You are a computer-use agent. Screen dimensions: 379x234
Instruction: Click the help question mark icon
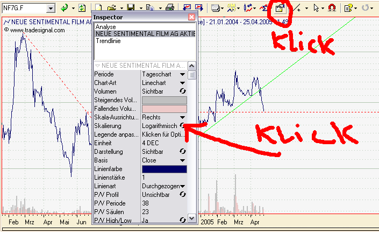[x=348, y=8]
